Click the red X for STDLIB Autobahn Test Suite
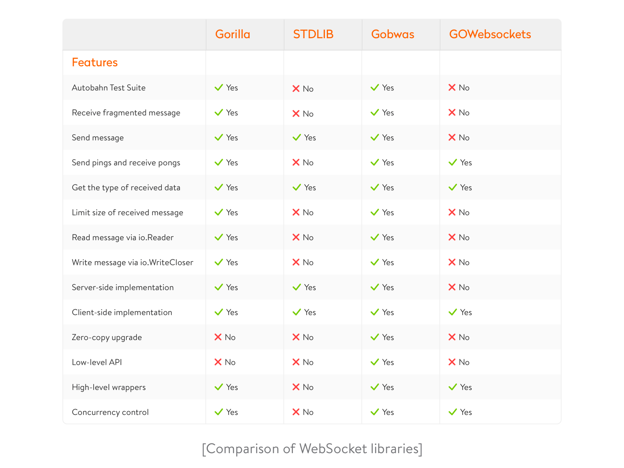 coord(296,89)
